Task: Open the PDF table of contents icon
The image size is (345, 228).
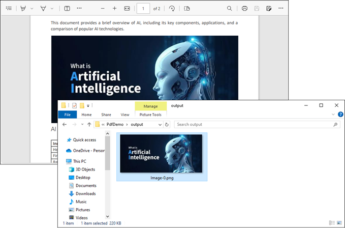Action: [9, 8]
